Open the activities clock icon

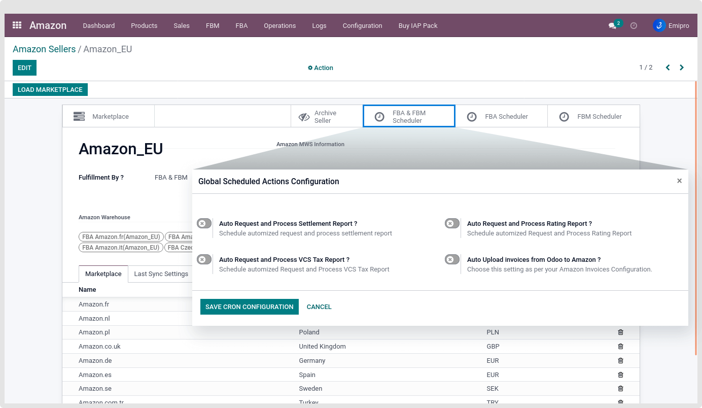tap(634, 26)
